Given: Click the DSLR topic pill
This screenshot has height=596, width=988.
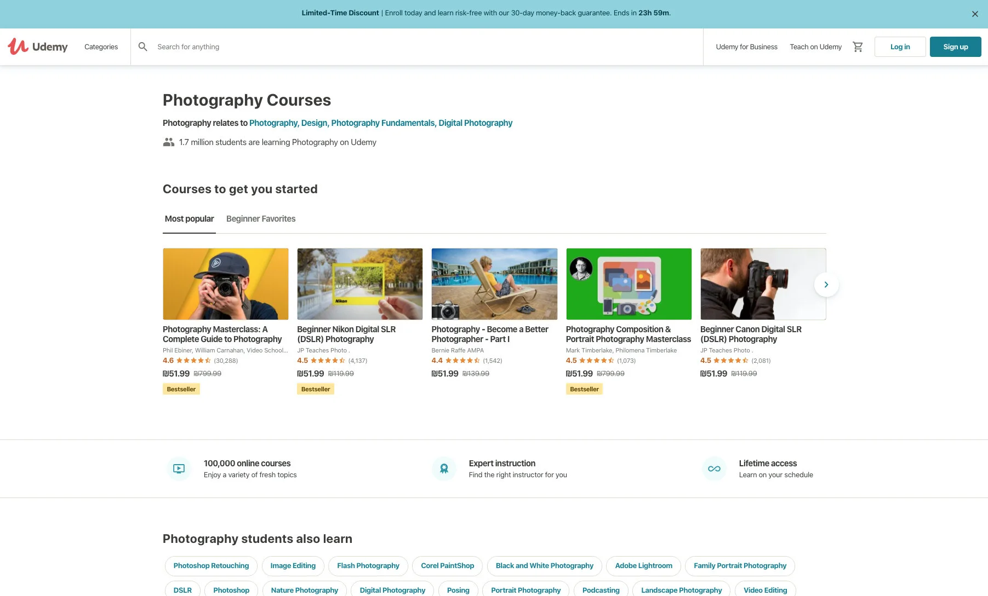Looking at the screenshot, I should tap(182, 590).
